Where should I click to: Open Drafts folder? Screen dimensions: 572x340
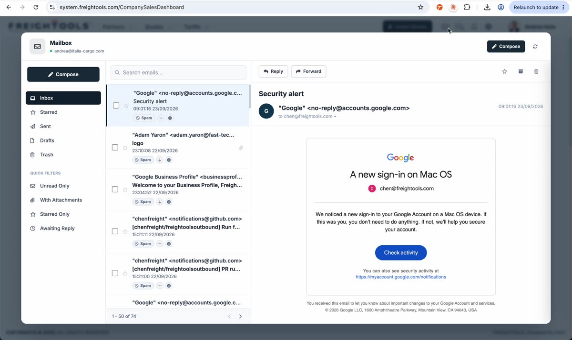(63, 140)
